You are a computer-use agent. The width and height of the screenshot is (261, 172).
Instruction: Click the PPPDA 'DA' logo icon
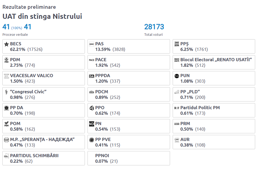tap(92, 76)
